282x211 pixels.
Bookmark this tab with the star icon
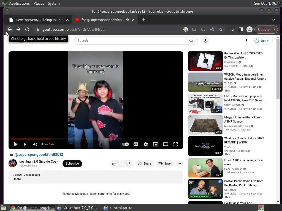(x=221, y=29)
